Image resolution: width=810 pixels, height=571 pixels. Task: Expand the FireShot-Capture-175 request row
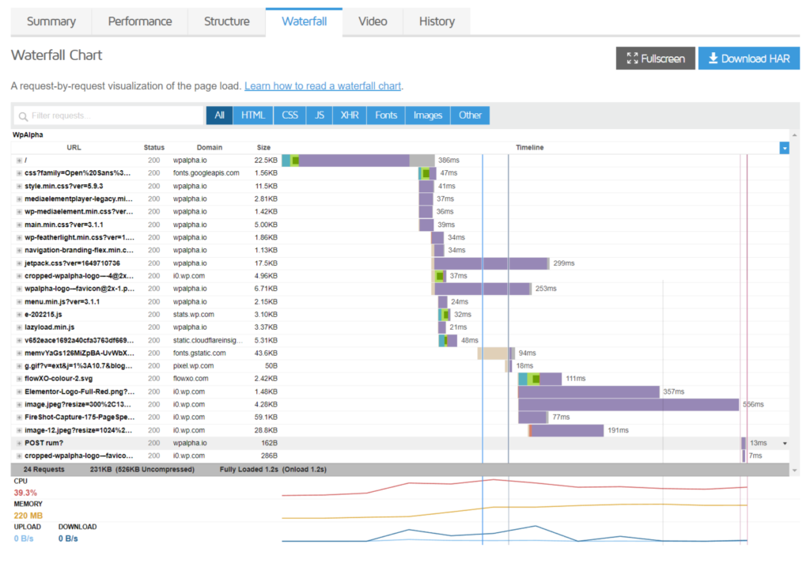click(19, 417)
